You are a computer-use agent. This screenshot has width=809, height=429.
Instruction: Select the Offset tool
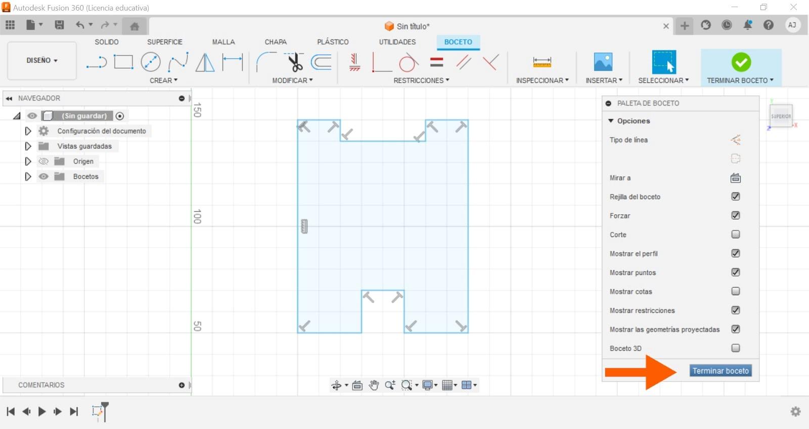click(x=321, y=62)
